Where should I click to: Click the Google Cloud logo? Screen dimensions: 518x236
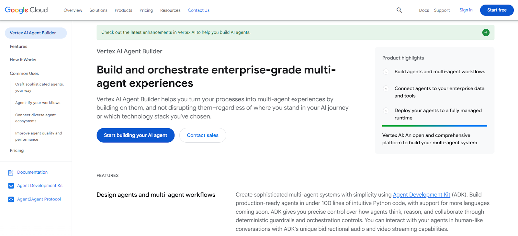(26, 10)
